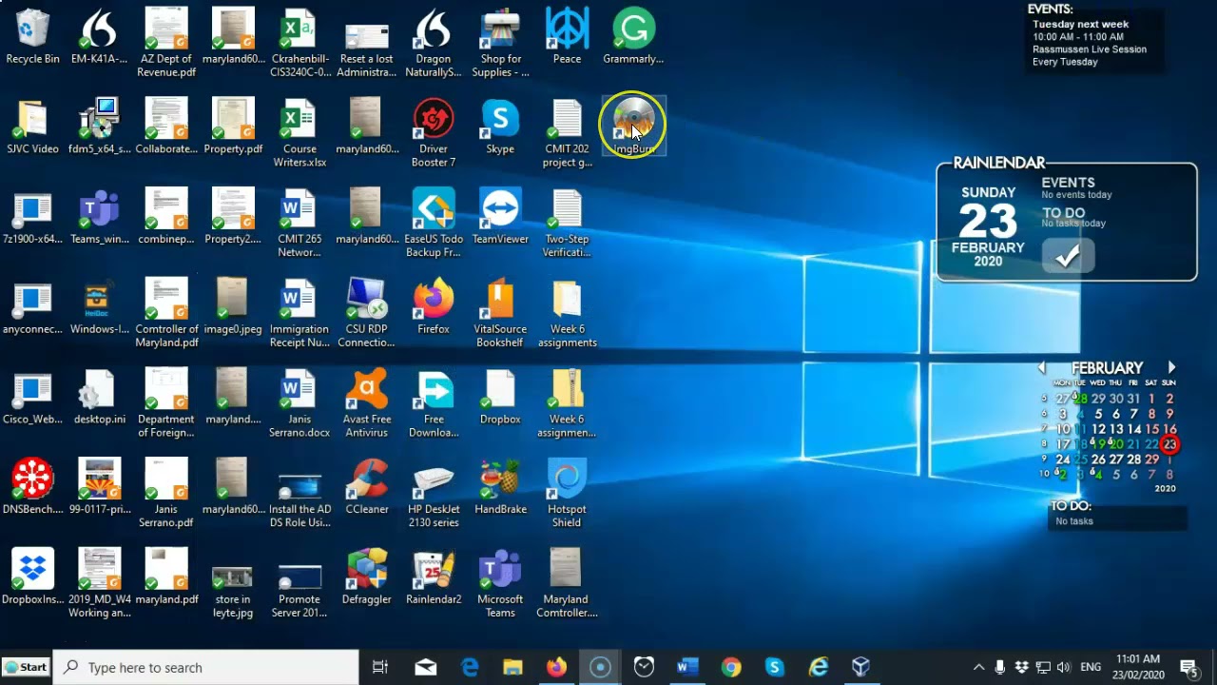Select the SJVC Video folder
The height and width of the screenshot is (685, 1217).
pos(32,127)
